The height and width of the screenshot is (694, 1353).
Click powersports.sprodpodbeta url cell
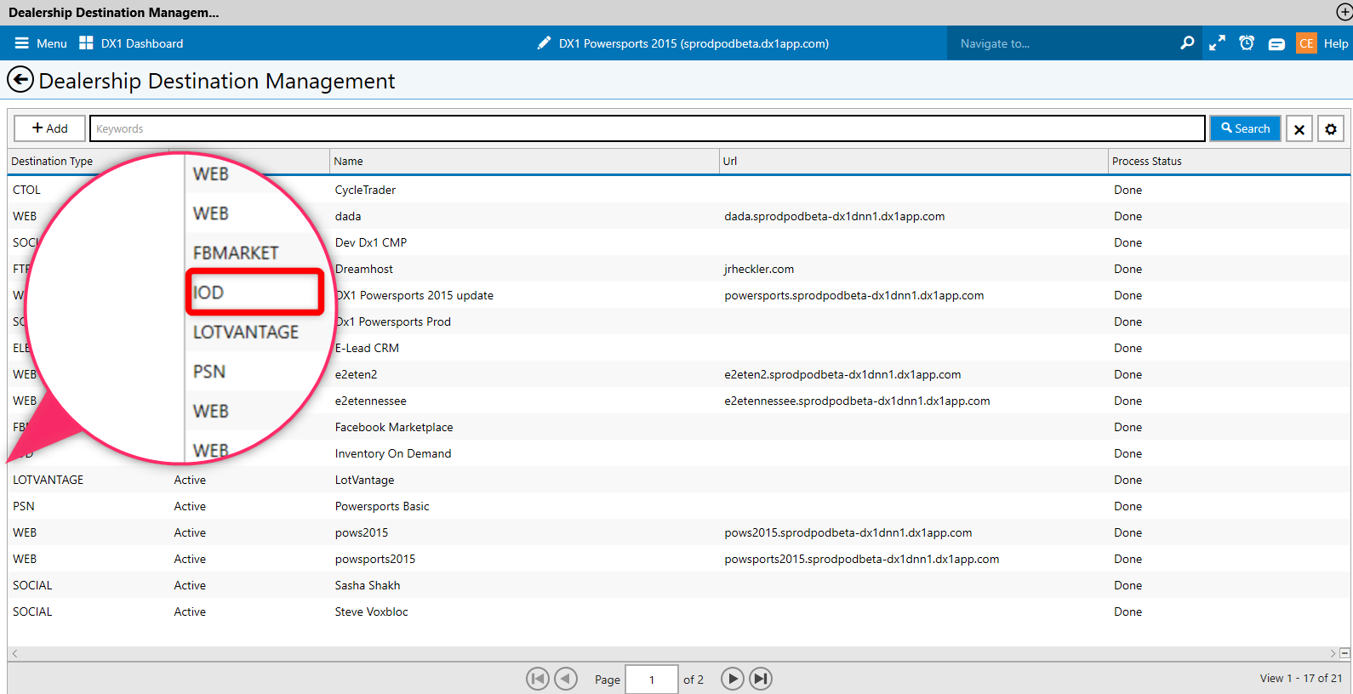854,295
